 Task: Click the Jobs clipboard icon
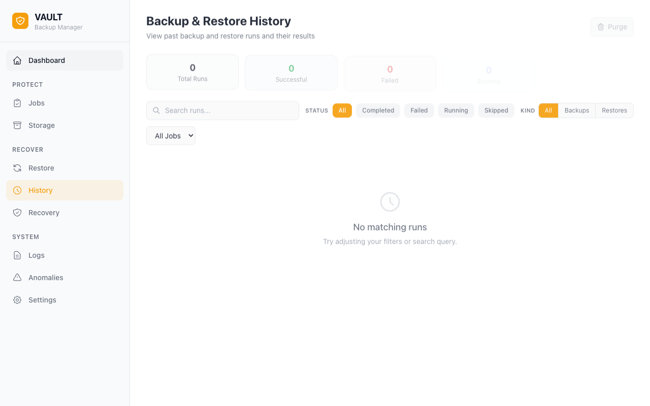[x=17, y=103]
